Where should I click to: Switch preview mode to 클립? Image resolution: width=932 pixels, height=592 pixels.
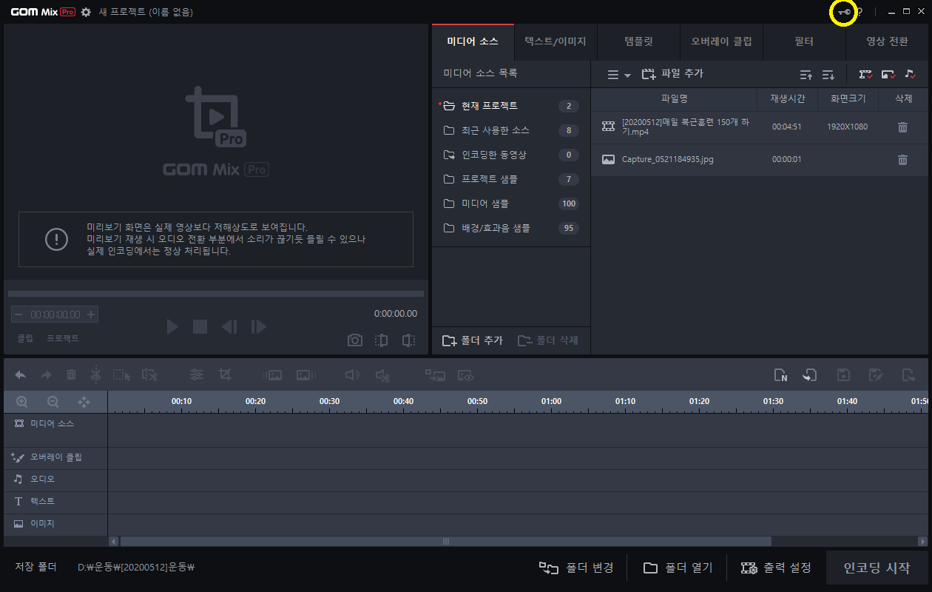25,338
